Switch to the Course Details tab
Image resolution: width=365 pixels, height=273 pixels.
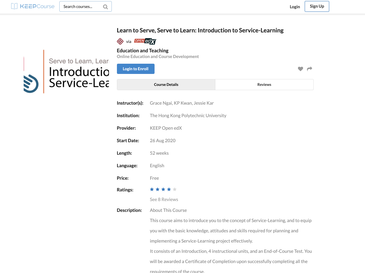click(166, 84)
